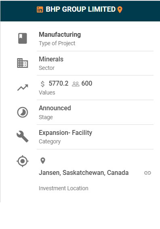Viewport: 160px width, 229px height.
Task: Click the orange map pin in header
Action: (120, 10)
